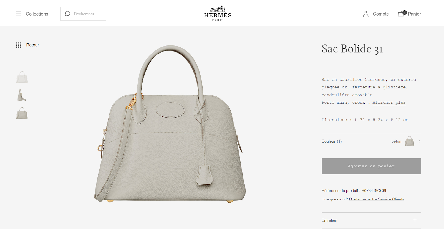This screenshot has height=229, width=444.
Task: View the third bag thumbnail
Action: [x=22, y=113]
